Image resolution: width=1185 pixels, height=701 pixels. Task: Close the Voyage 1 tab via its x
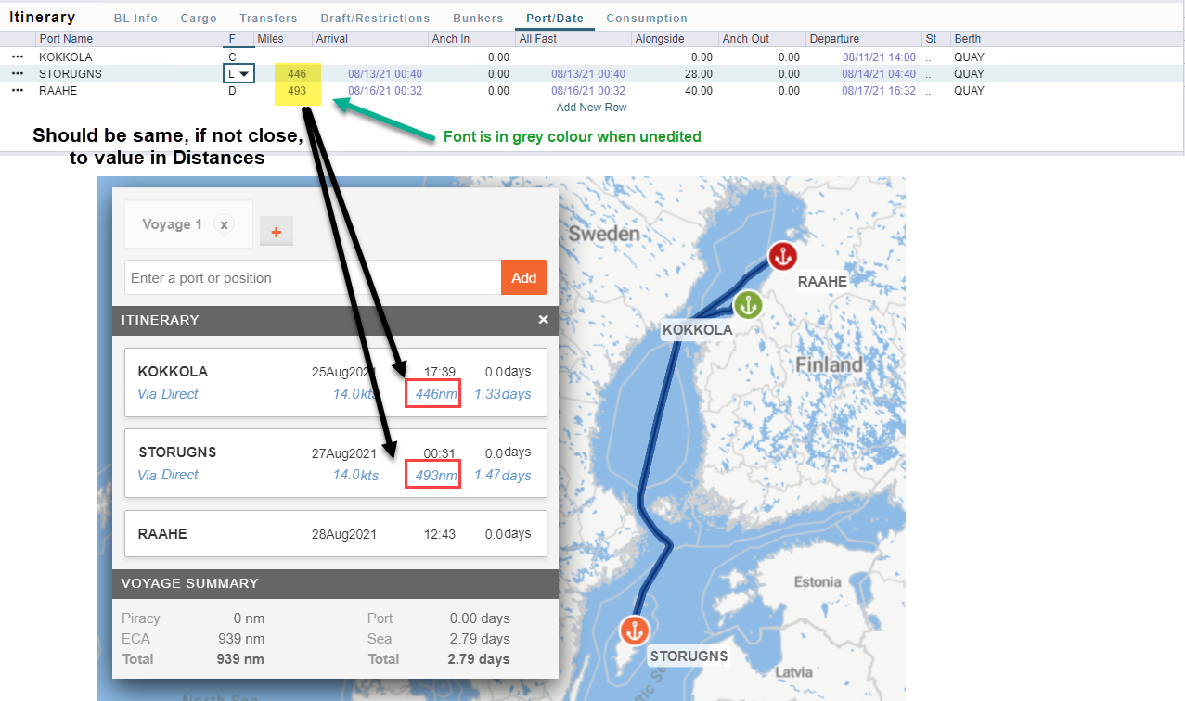click(x=223, y=223)
